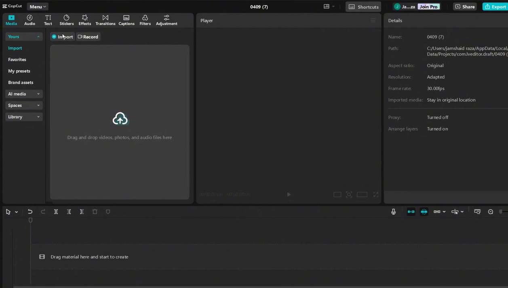The height and width of the screenshot is (288, 508).
Task: Expand the Spaces section
Action: pos(24,106)
